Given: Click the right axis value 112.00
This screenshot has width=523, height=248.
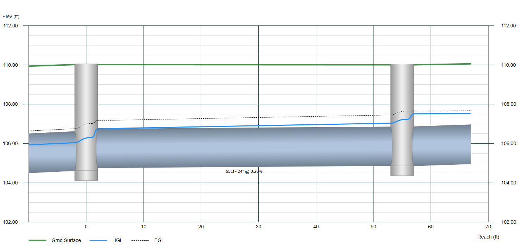Looking at the screenshot, I should pyautogui.click(x=508, y=26).
